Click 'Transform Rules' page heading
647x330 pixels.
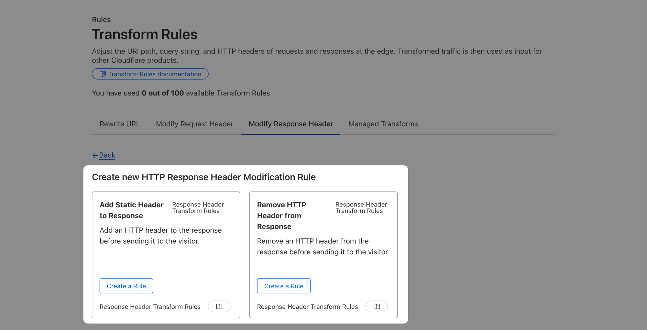pyautogui.click(x=145, y=34)
